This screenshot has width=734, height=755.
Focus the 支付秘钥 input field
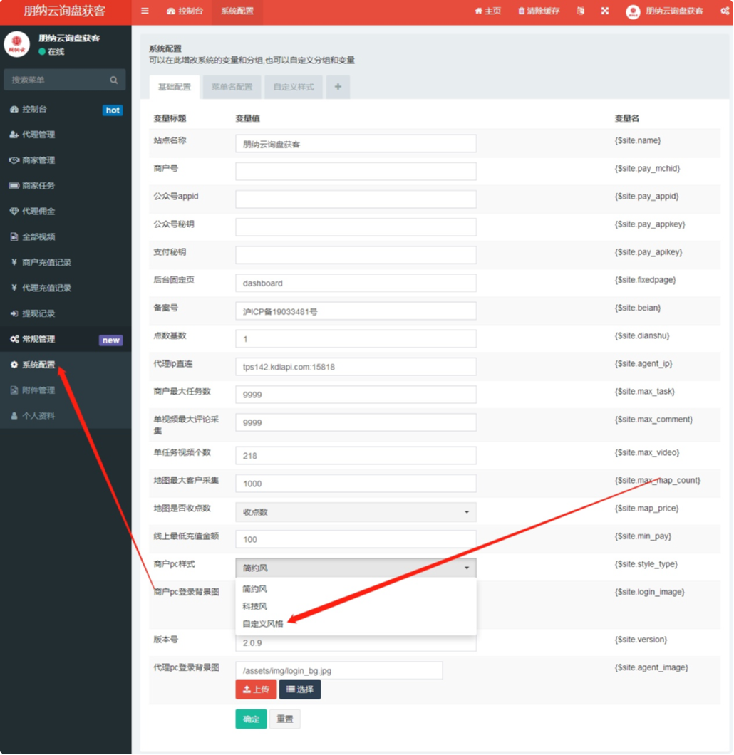pos(356,255)
